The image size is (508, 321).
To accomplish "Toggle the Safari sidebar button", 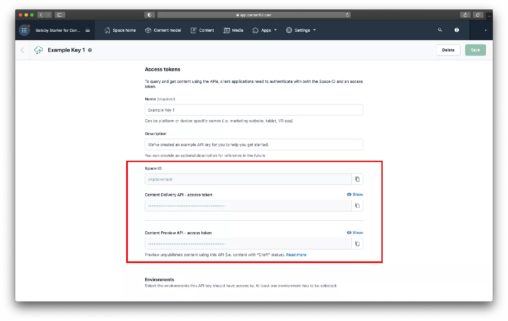I will click(60, 15).
